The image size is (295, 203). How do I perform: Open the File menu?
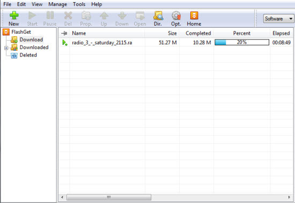coord(7,4)
